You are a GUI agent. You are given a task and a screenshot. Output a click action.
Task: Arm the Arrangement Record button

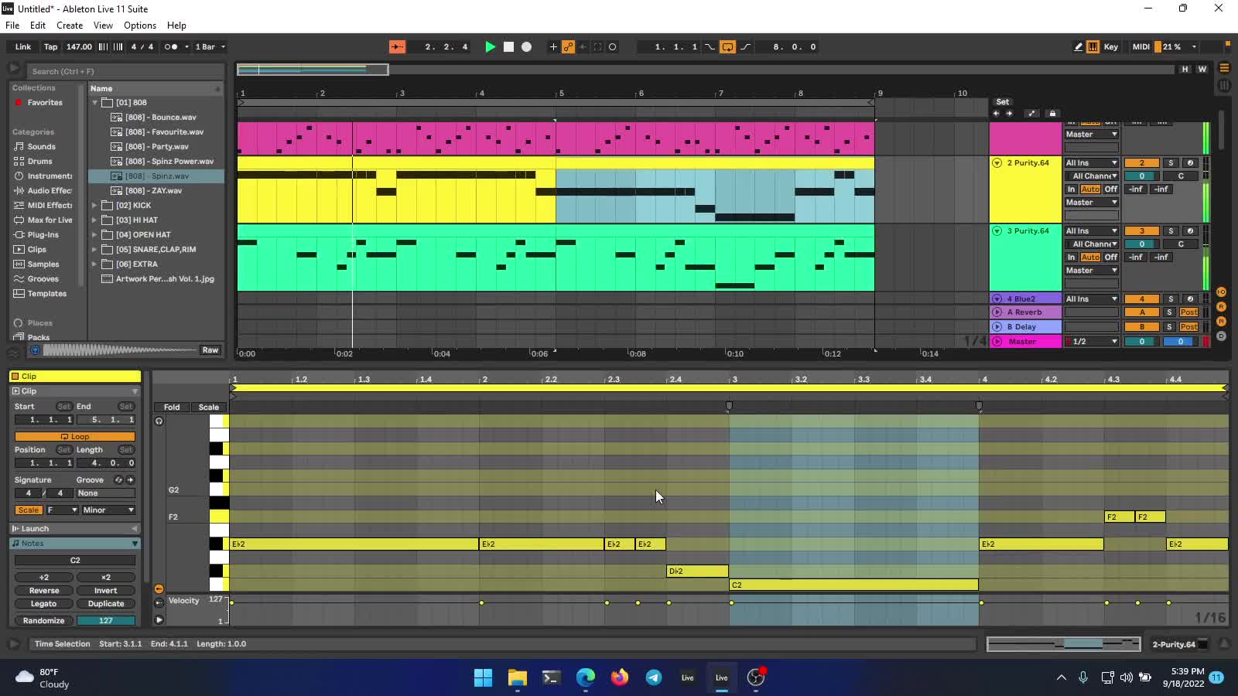click(x=527, y=46)
